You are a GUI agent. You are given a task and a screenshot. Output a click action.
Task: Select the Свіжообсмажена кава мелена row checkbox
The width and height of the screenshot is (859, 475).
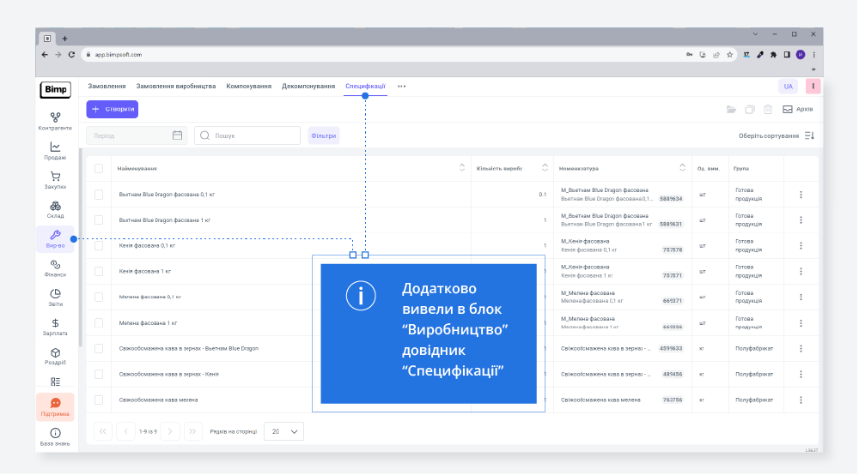(x=99, y=400)
